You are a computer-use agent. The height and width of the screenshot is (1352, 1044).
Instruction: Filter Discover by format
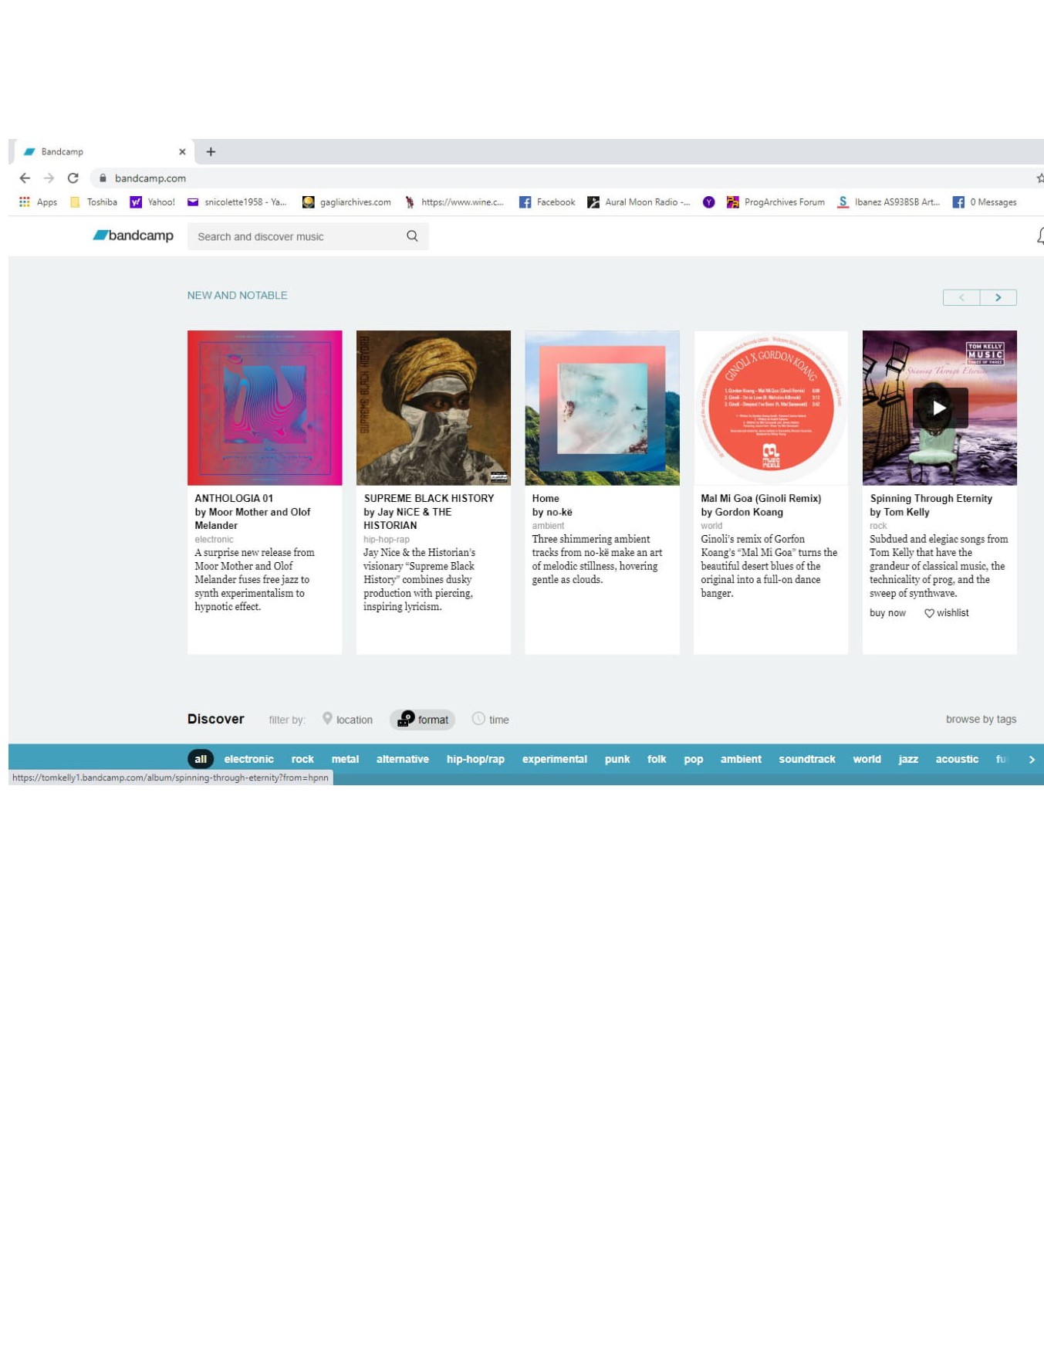[x=423, y=720]
